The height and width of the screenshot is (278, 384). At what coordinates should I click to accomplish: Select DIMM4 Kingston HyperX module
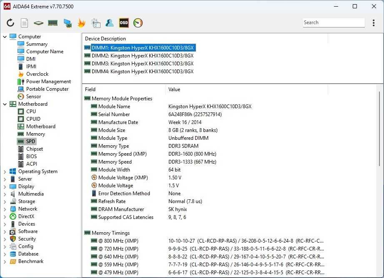[x=142, y=72]
